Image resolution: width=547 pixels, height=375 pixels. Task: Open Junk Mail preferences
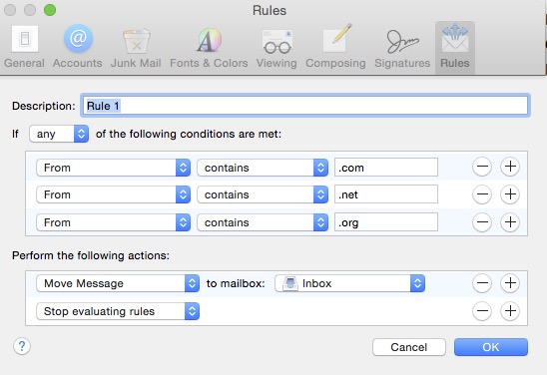click(136, 47)
